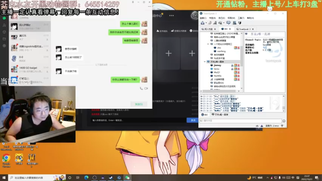Open the Windows Start menu

[4, 177]
